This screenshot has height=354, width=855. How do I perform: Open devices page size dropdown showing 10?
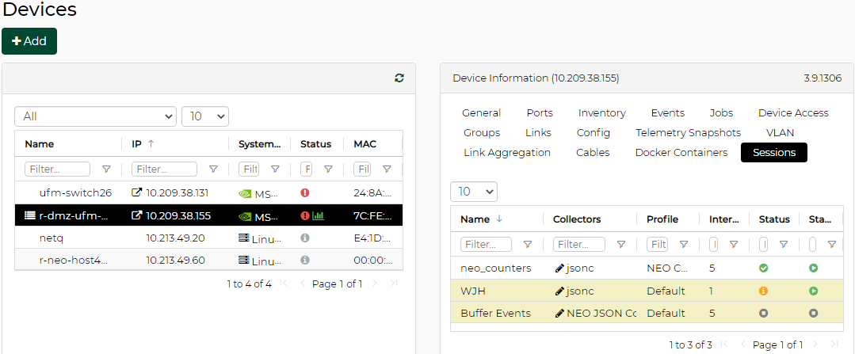coord(204,116)
